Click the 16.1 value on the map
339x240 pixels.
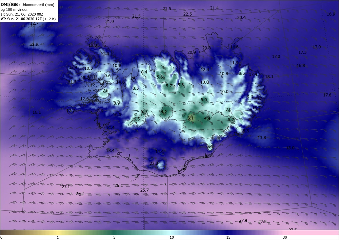(x=37, y=112)
